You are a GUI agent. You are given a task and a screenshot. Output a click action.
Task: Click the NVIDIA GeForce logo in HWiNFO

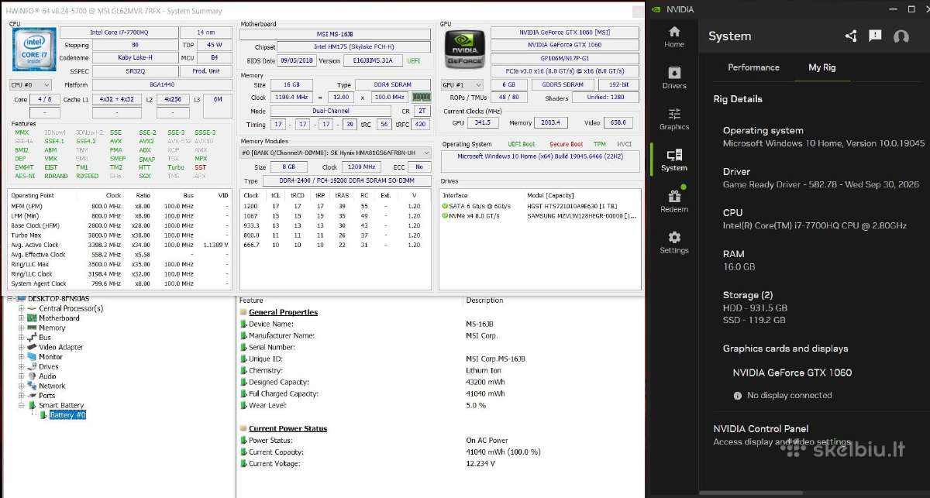pos(465,49)
